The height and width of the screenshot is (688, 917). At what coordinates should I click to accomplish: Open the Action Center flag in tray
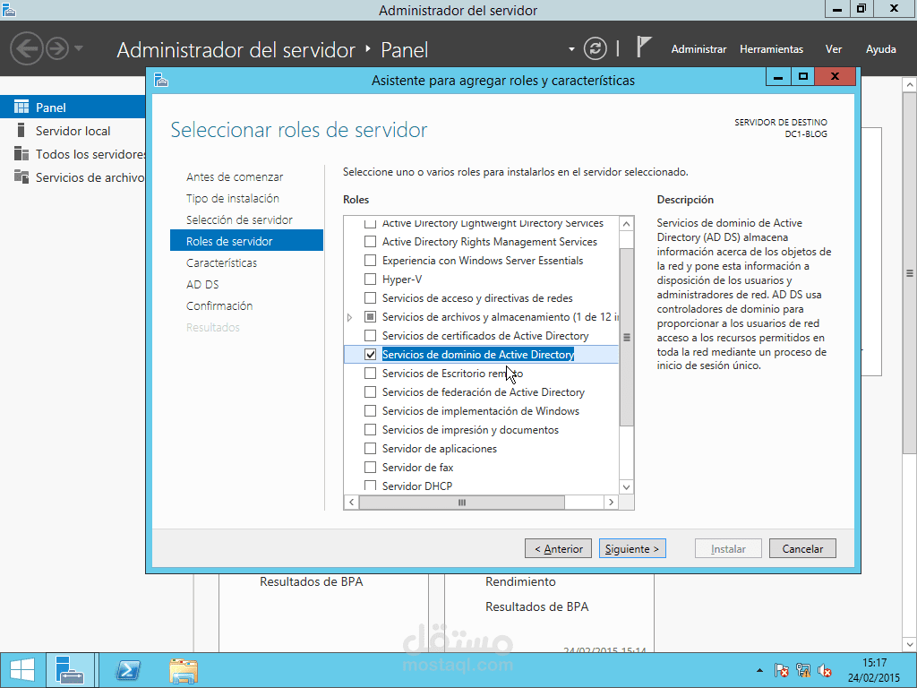coord(782,670)
